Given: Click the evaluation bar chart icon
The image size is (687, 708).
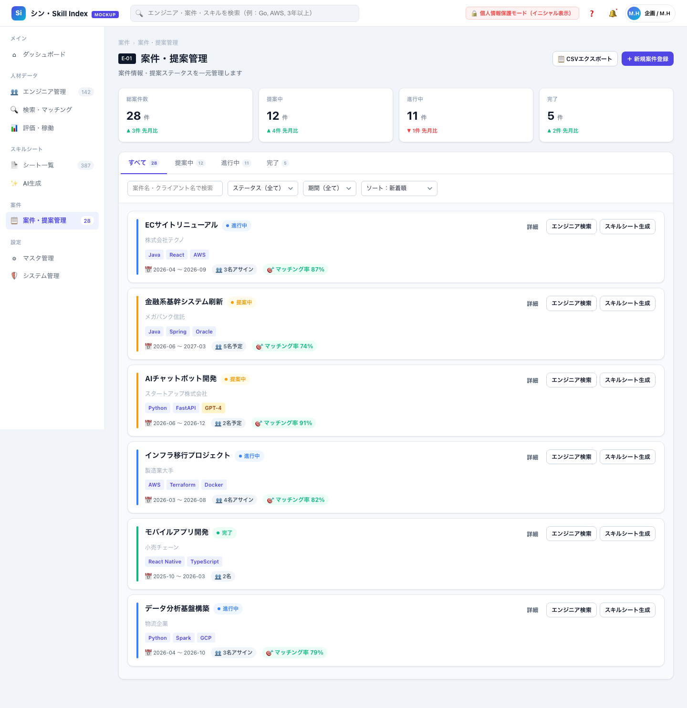Looking at the screenshot, I should click(x=14, y=128).
